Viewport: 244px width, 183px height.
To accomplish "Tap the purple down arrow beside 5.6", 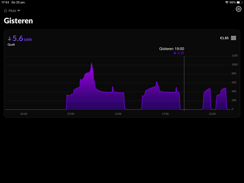I will pyautogui.click(x=9, y=38).
